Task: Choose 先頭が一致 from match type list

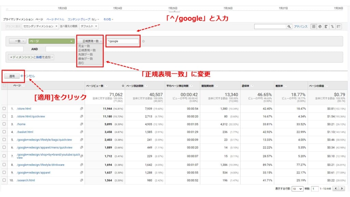Action: point(85,54)
